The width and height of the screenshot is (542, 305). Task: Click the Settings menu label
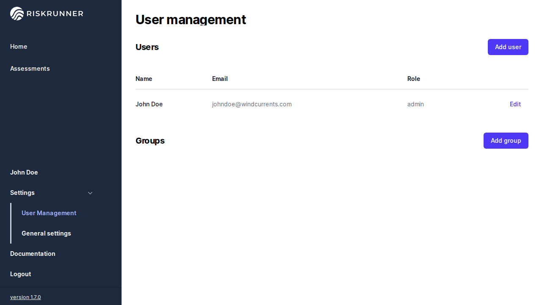pyautogui.click(x=22, y=193)
